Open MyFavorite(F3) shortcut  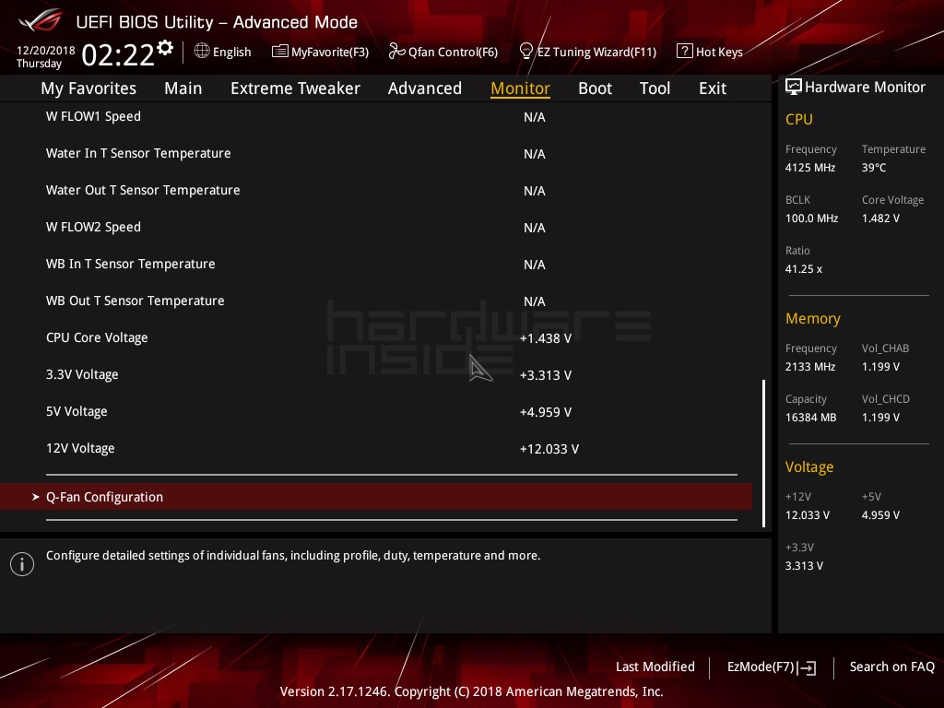330,53
